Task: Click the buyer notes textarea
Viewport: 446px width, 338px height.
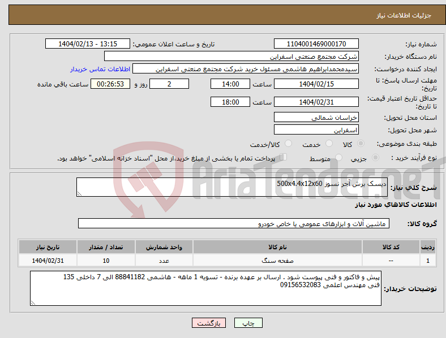Action: [x=205, y=288]
